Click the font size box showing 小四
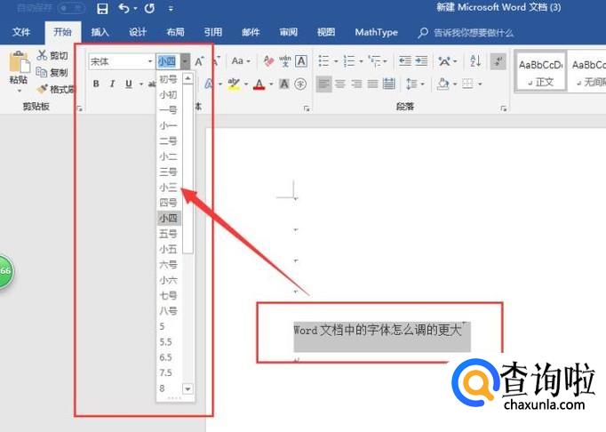The height and width of the screenshot is (432, 606). (168, 61)
